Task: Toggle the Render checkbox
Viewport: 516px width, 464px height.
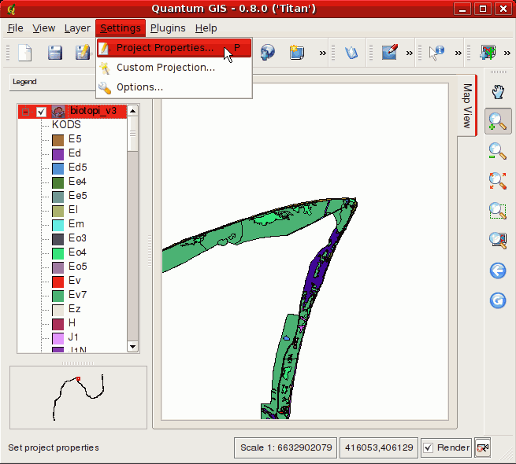Action: 428,447
